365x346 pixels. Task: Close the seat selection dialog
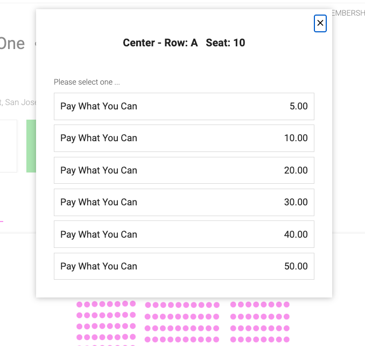[x=320, y=23]
